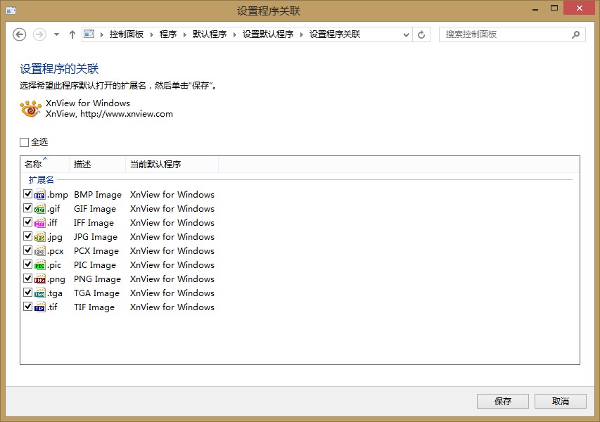Click the .bmp file type icon
The width and height of the screenshot is (600, 422).
(40, 194)
